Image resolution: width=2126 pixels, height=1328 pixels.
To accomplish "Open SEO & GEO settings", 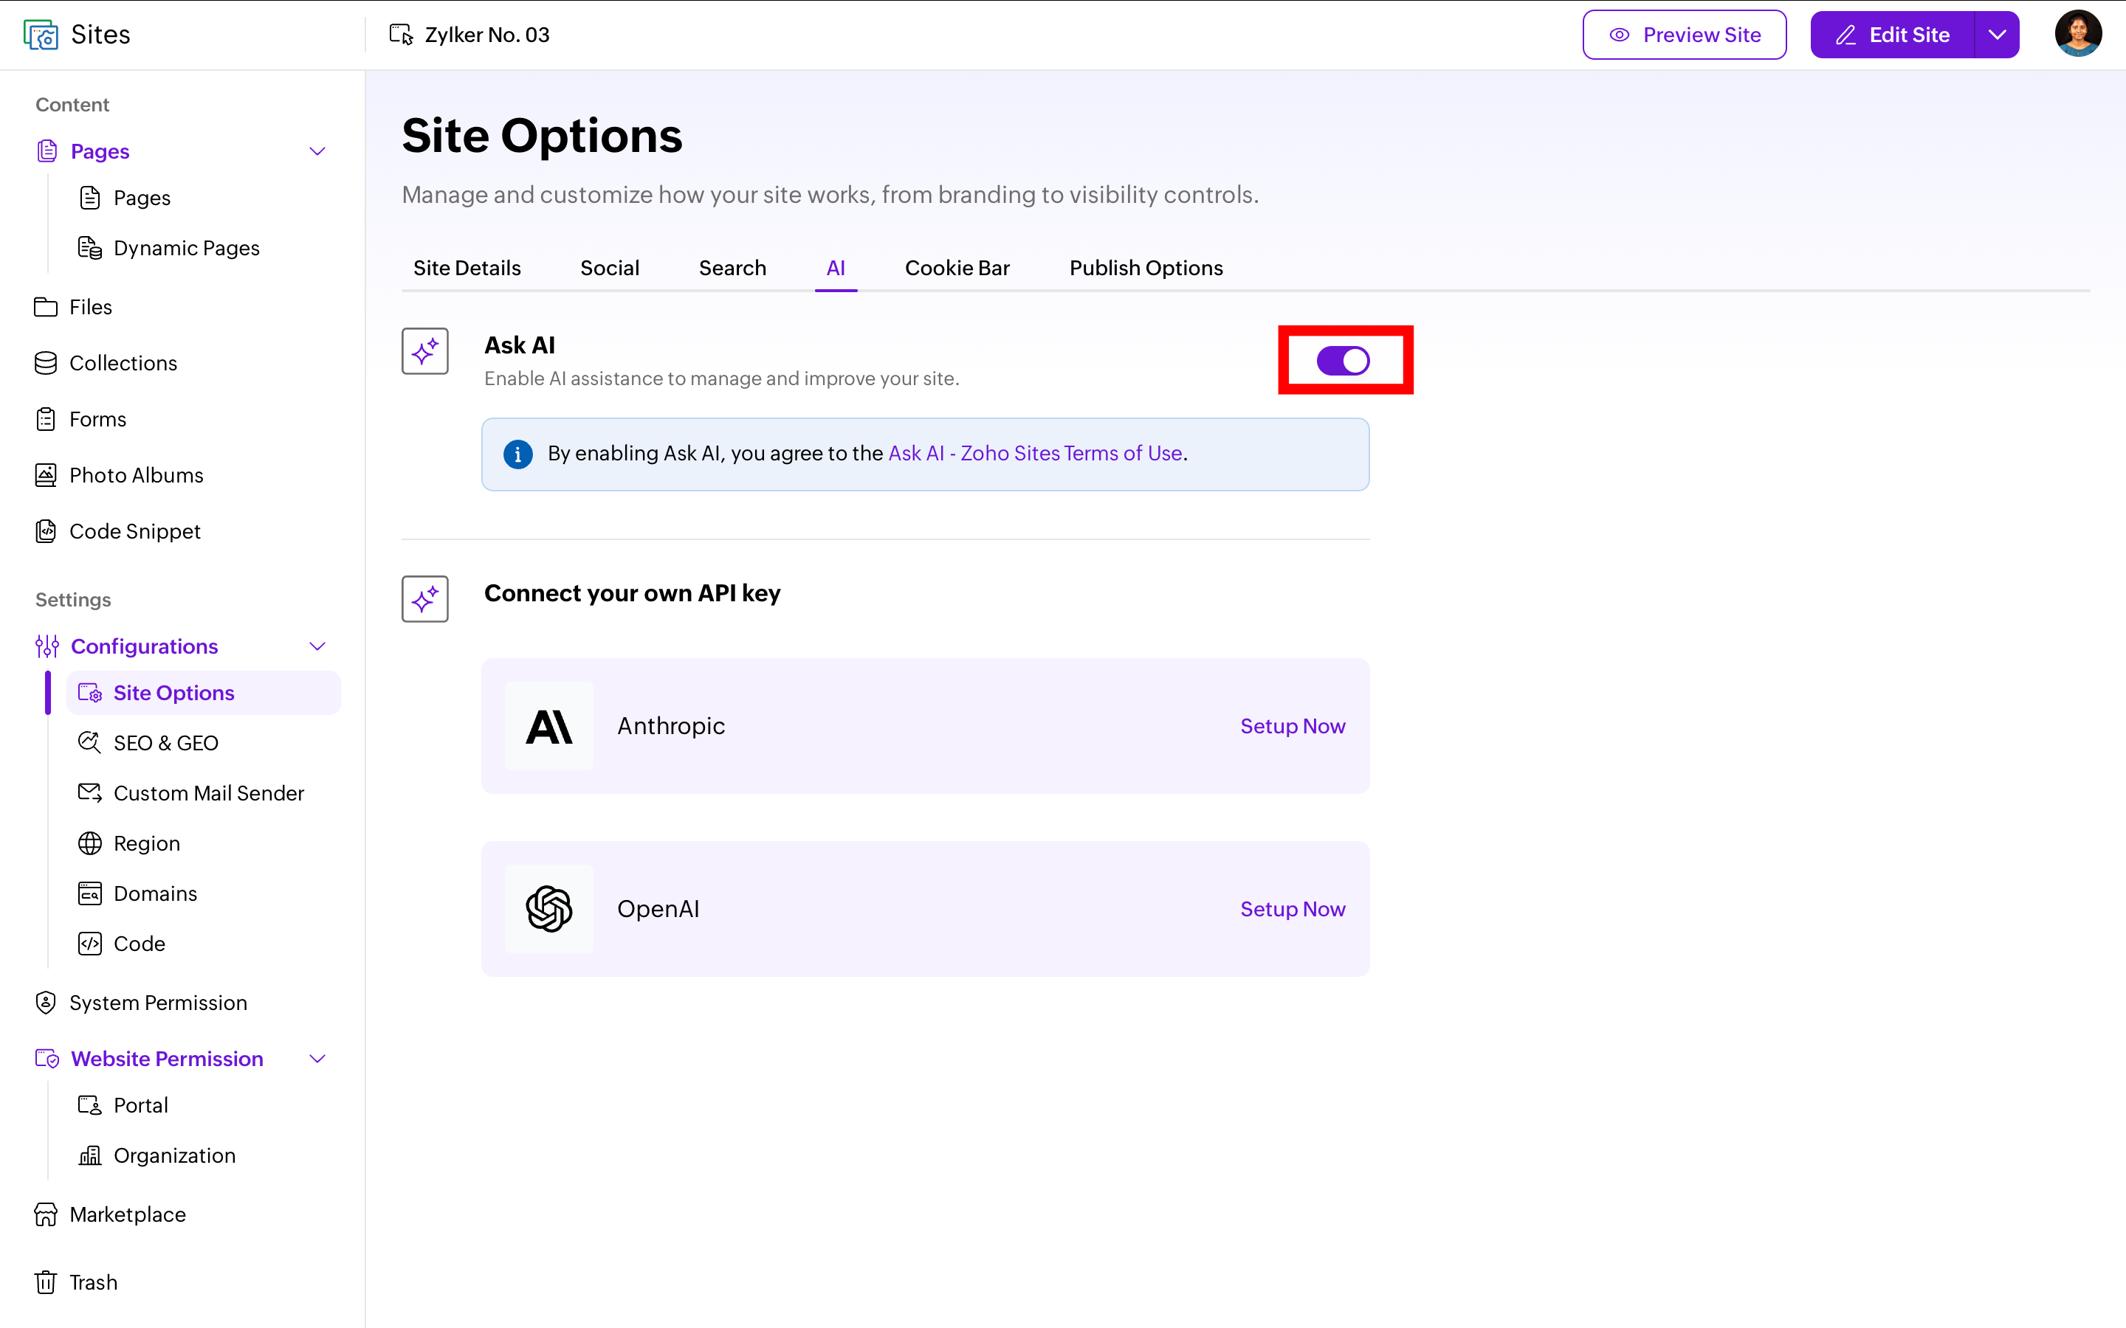I will 148,743.
